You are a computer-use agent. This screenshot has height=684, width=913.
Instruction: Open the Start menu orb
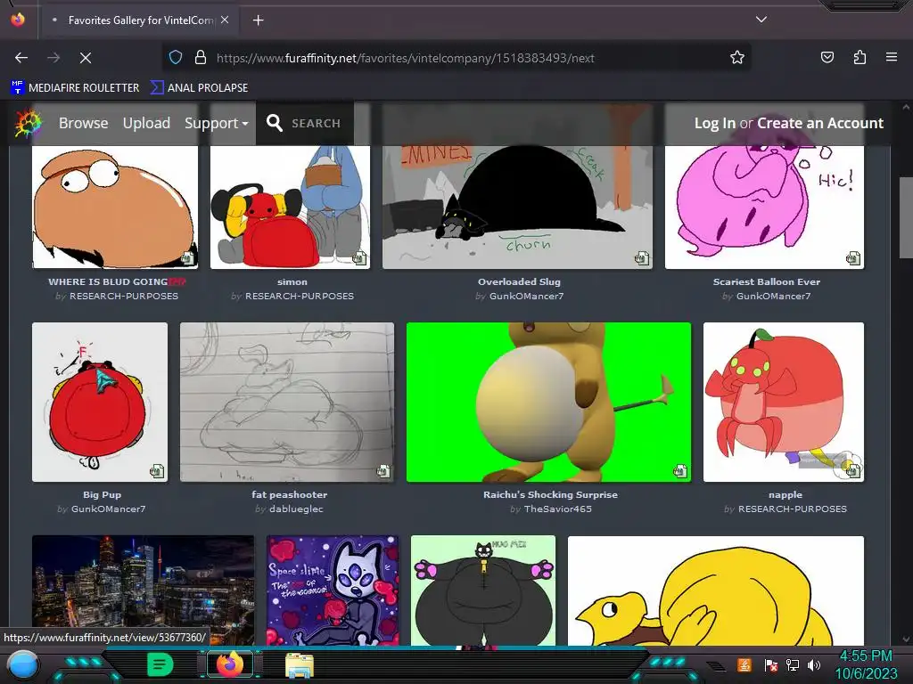pyautogui.click(x=22, y=664)
